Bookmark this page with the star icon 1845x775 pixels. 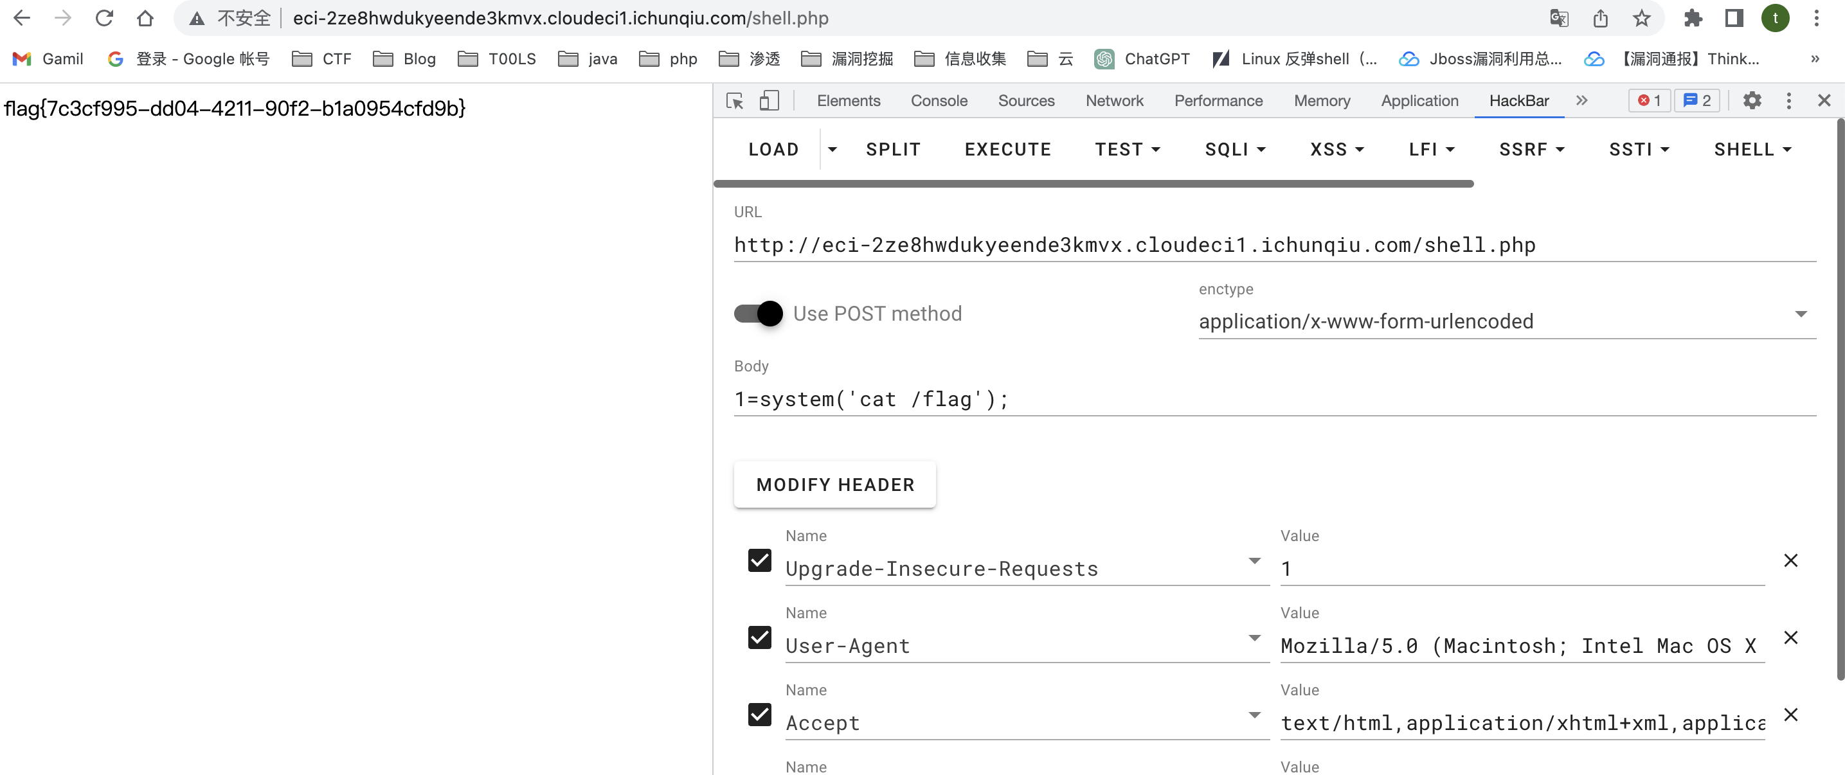pos(1641,18)
